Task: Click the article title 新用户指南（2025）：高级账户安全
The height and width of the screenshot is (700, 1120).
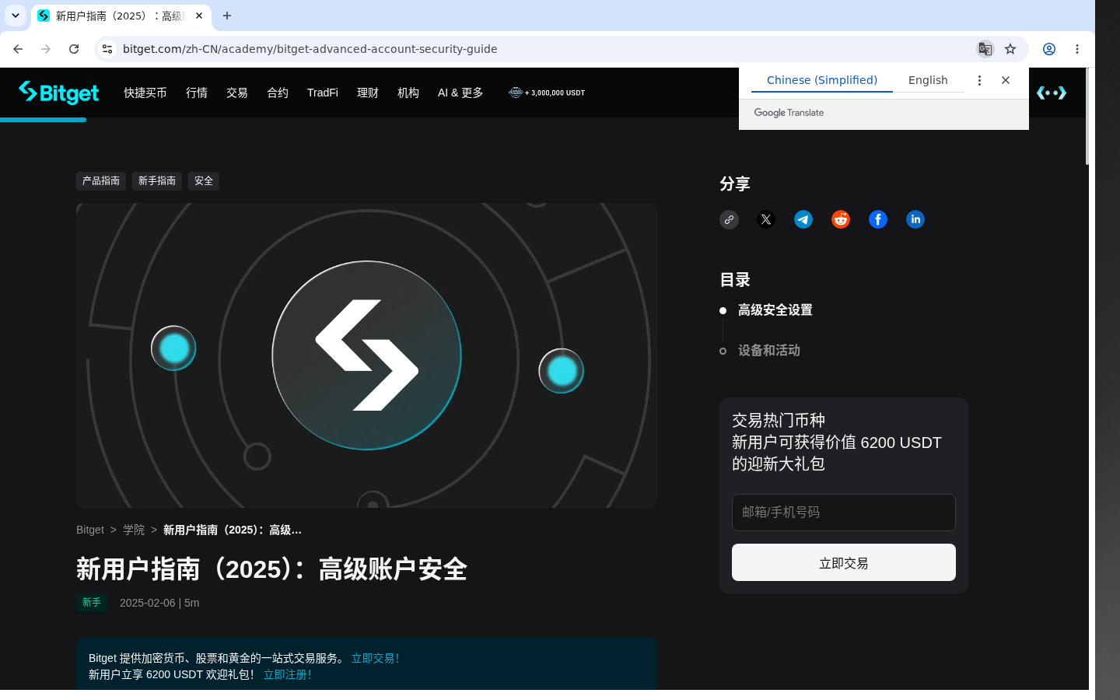Action: tap(271, 569)
